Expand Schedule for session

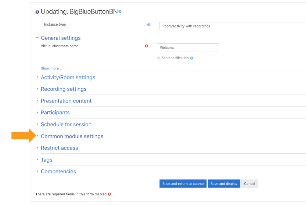[x=66, y=124]
